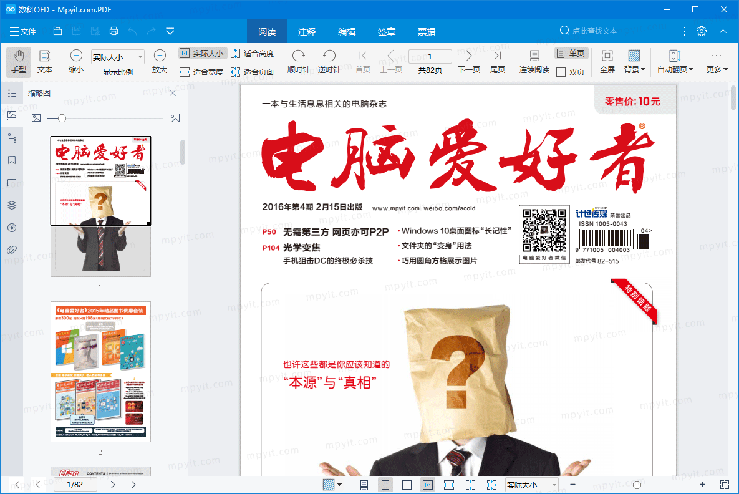
Task: Click the larger thumbnail size icon
Action: pyautogui.click(x=175, y=118)
